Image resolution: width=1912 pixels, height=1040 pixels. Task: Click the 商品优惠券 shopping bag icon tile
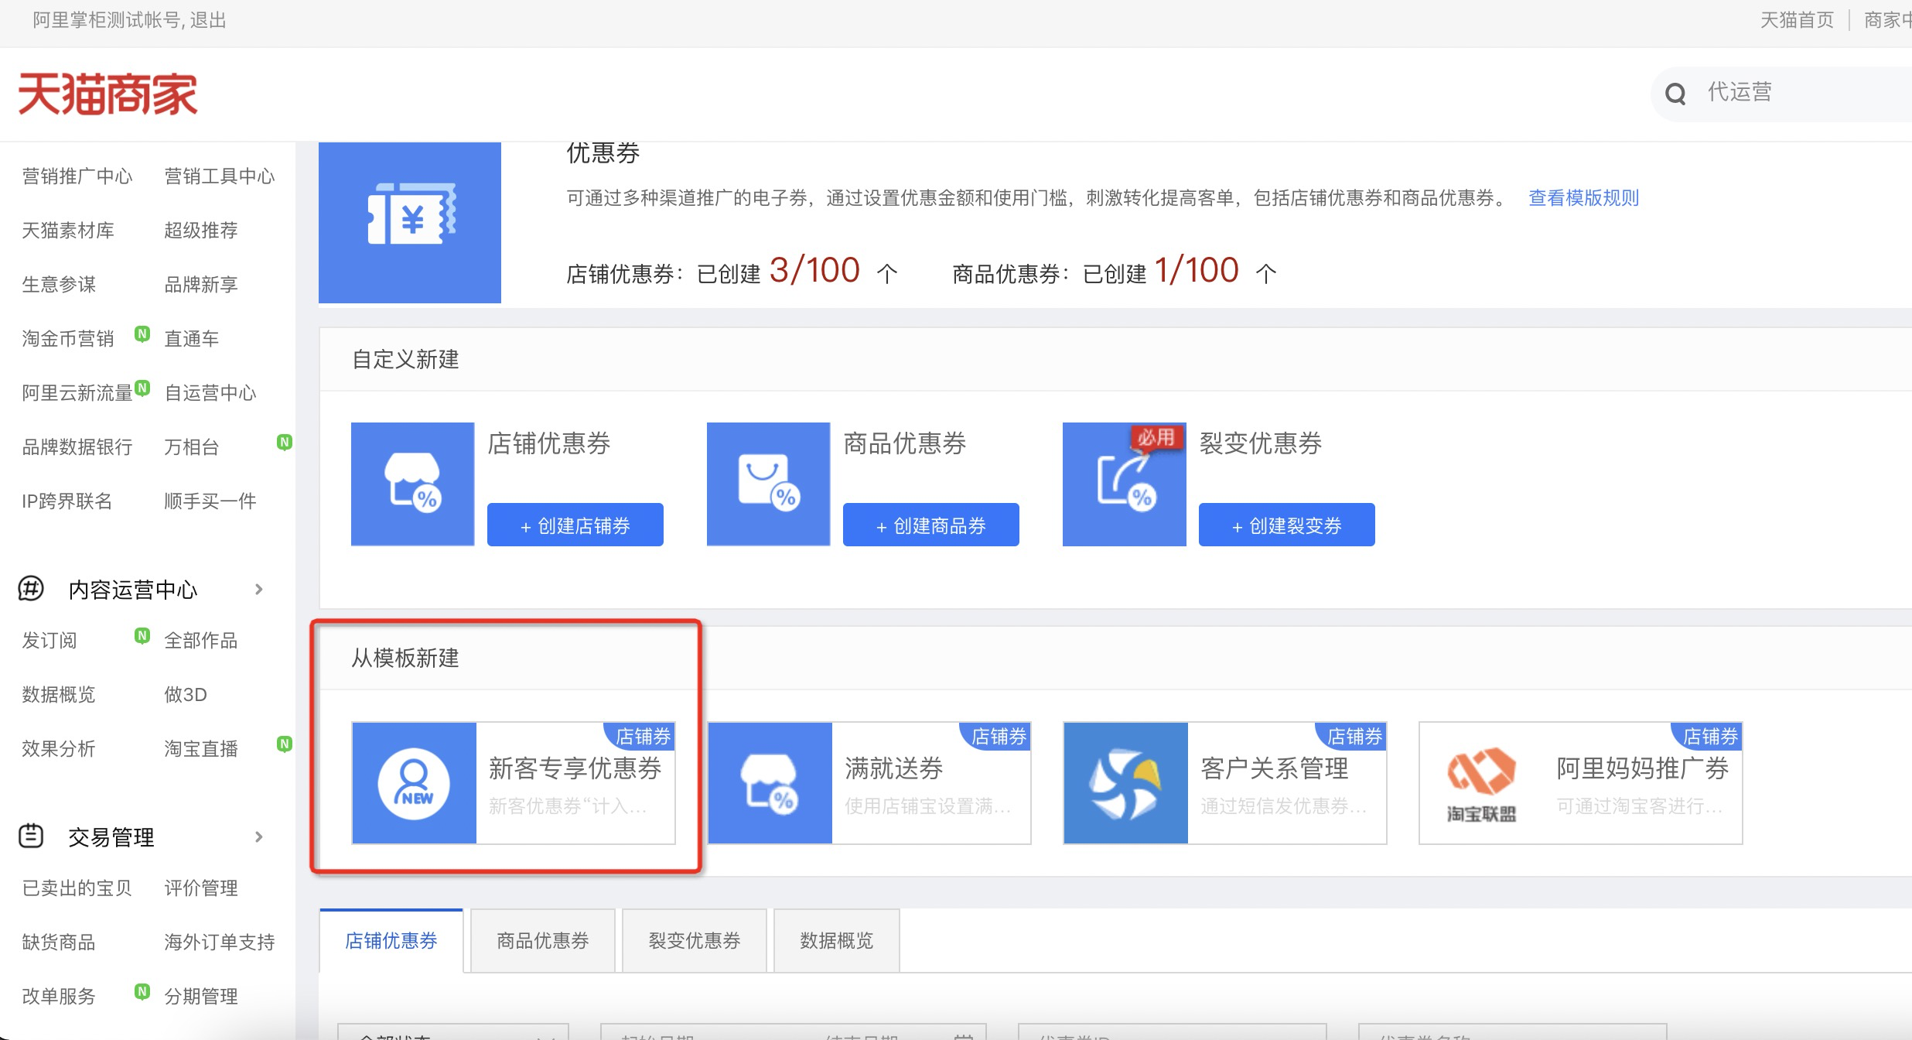pyautogui.click(x=768, y=484)
